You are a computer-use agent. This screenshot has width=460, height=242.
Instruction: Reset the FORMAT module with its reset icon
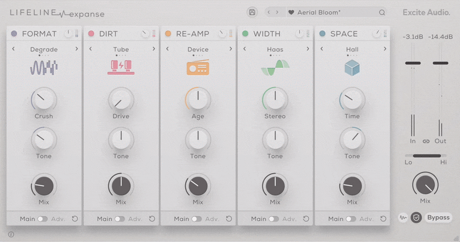coord(75,219)
